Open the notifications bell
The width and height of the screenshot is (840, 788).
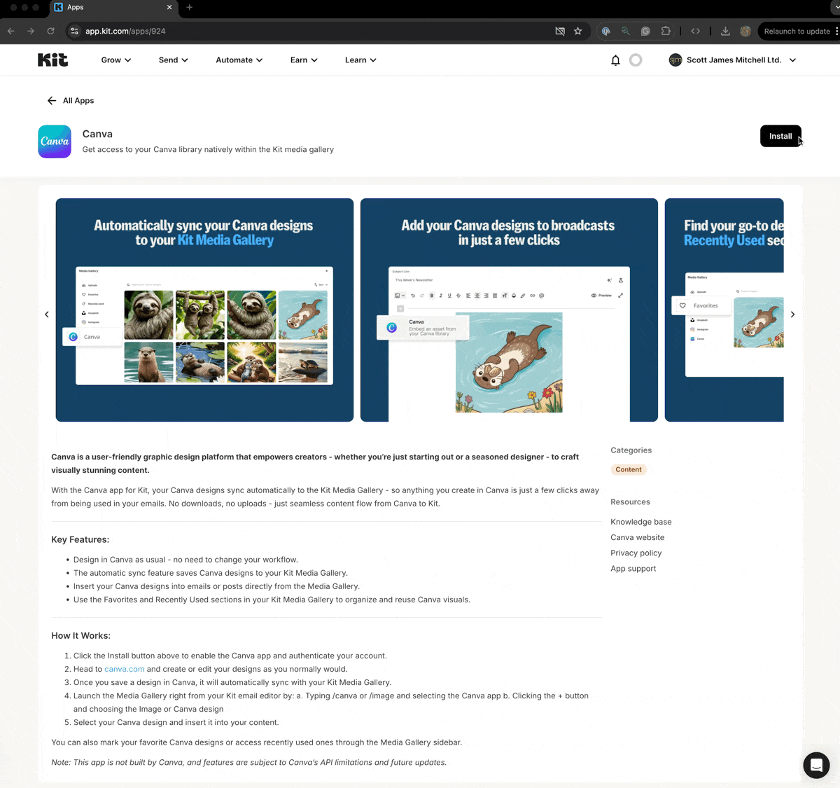pyautogui.click(x=615, y=60)
